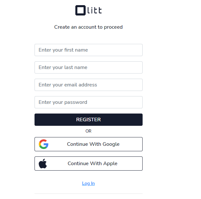Screen dimensions: 201x199
Task: Click the 'Continue With Apple' label text
Action: (93, 164)
